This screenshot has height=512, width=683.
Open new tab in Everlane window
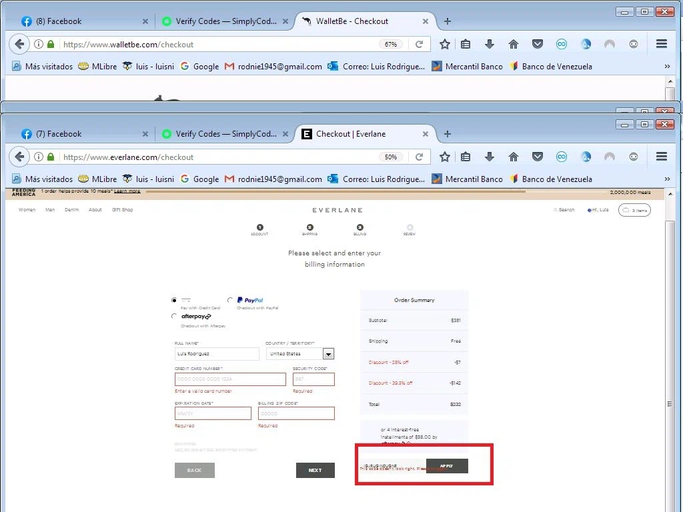coord(448,133)
